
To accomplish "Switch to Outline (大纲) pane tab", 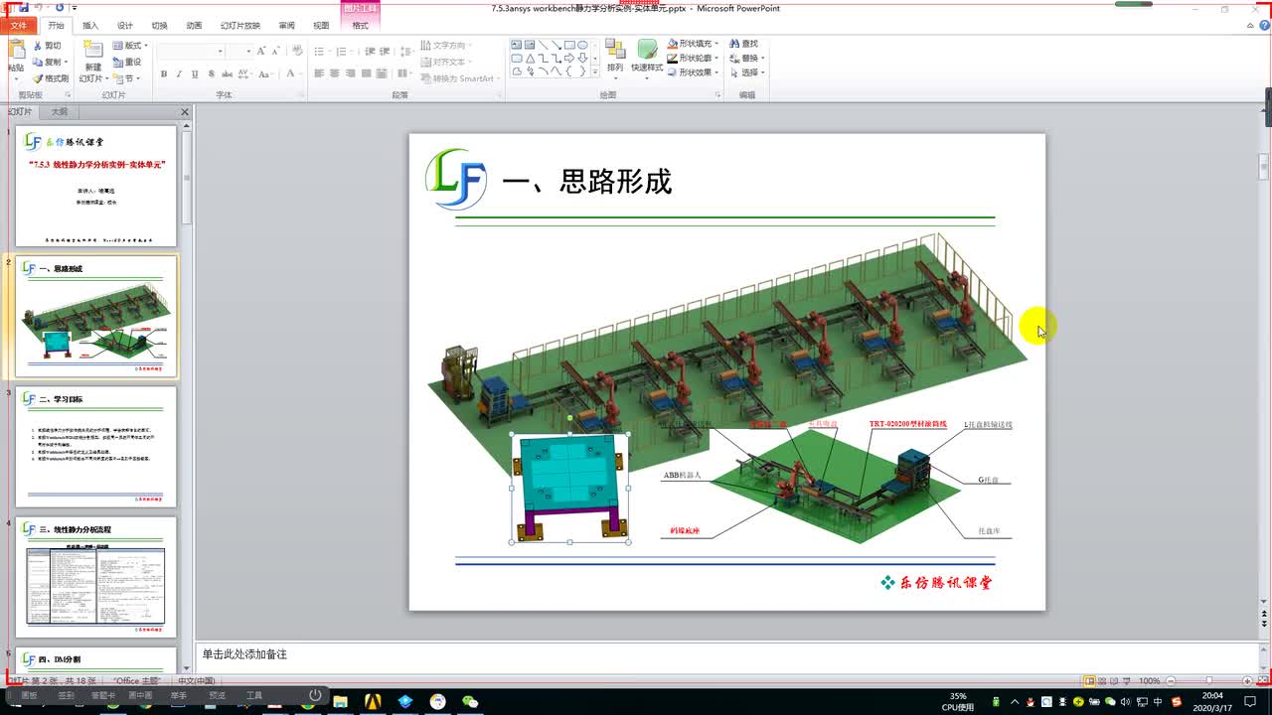I will click(60, 112).
